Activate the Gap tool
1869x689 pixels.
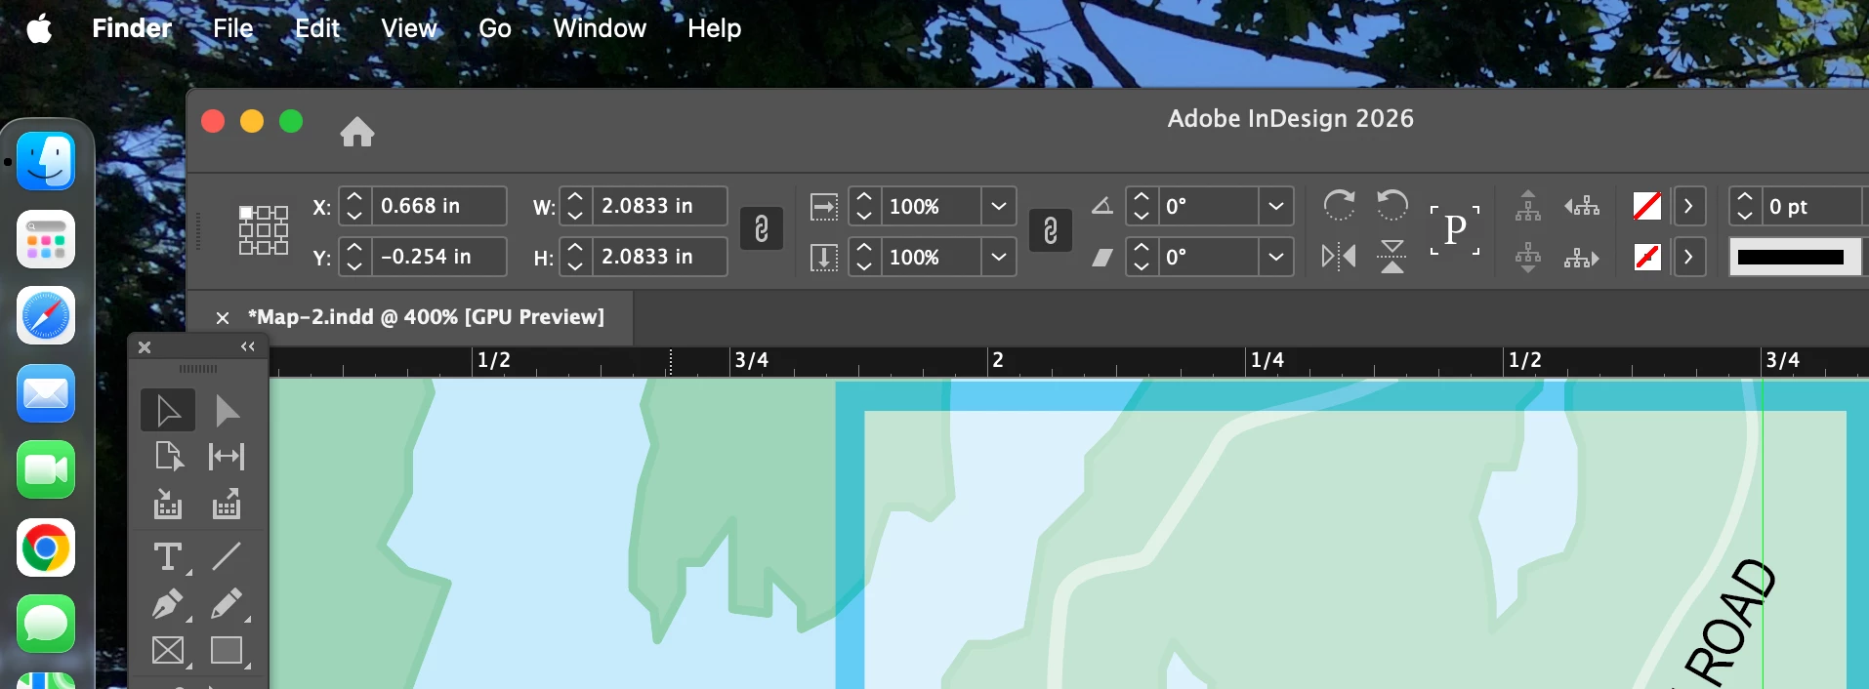[x=227, y=457]
